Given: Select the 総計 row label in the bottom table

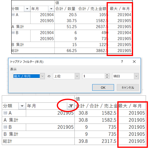Looking at the screenshot, I should click(x=7, y=141).
